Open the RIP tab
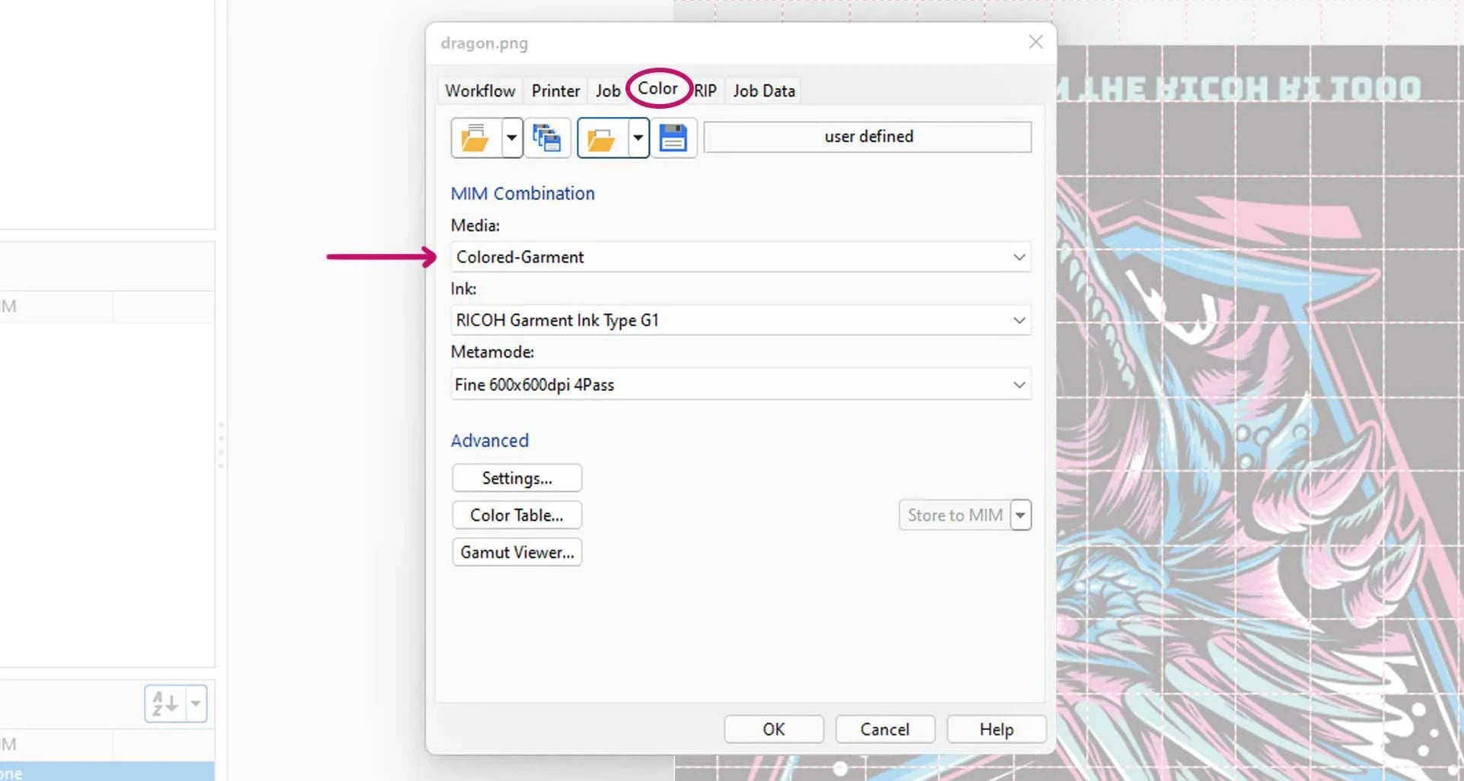Screen dimensions: 1464x781 pos(705,91)
